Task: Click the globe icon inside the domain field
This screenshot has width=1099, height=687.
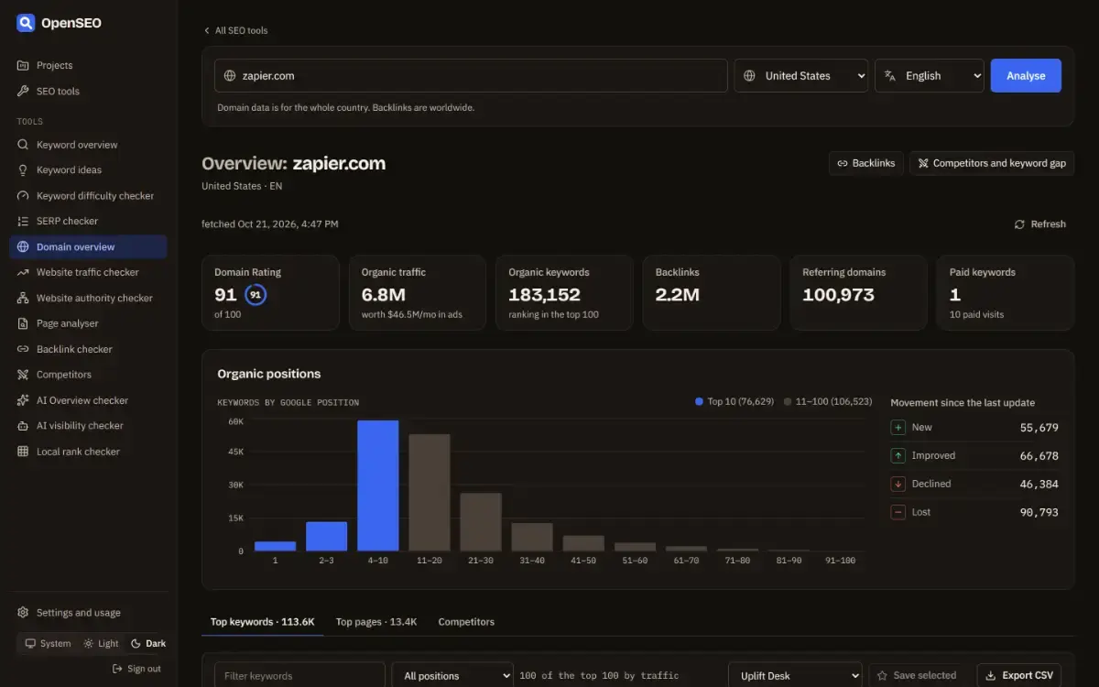Action: [x=230, y=76]
